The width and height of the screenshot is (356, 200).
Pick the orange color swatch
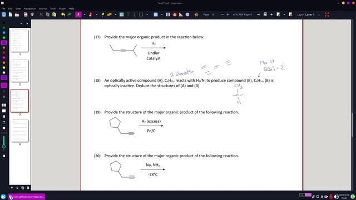pos(4,63)
